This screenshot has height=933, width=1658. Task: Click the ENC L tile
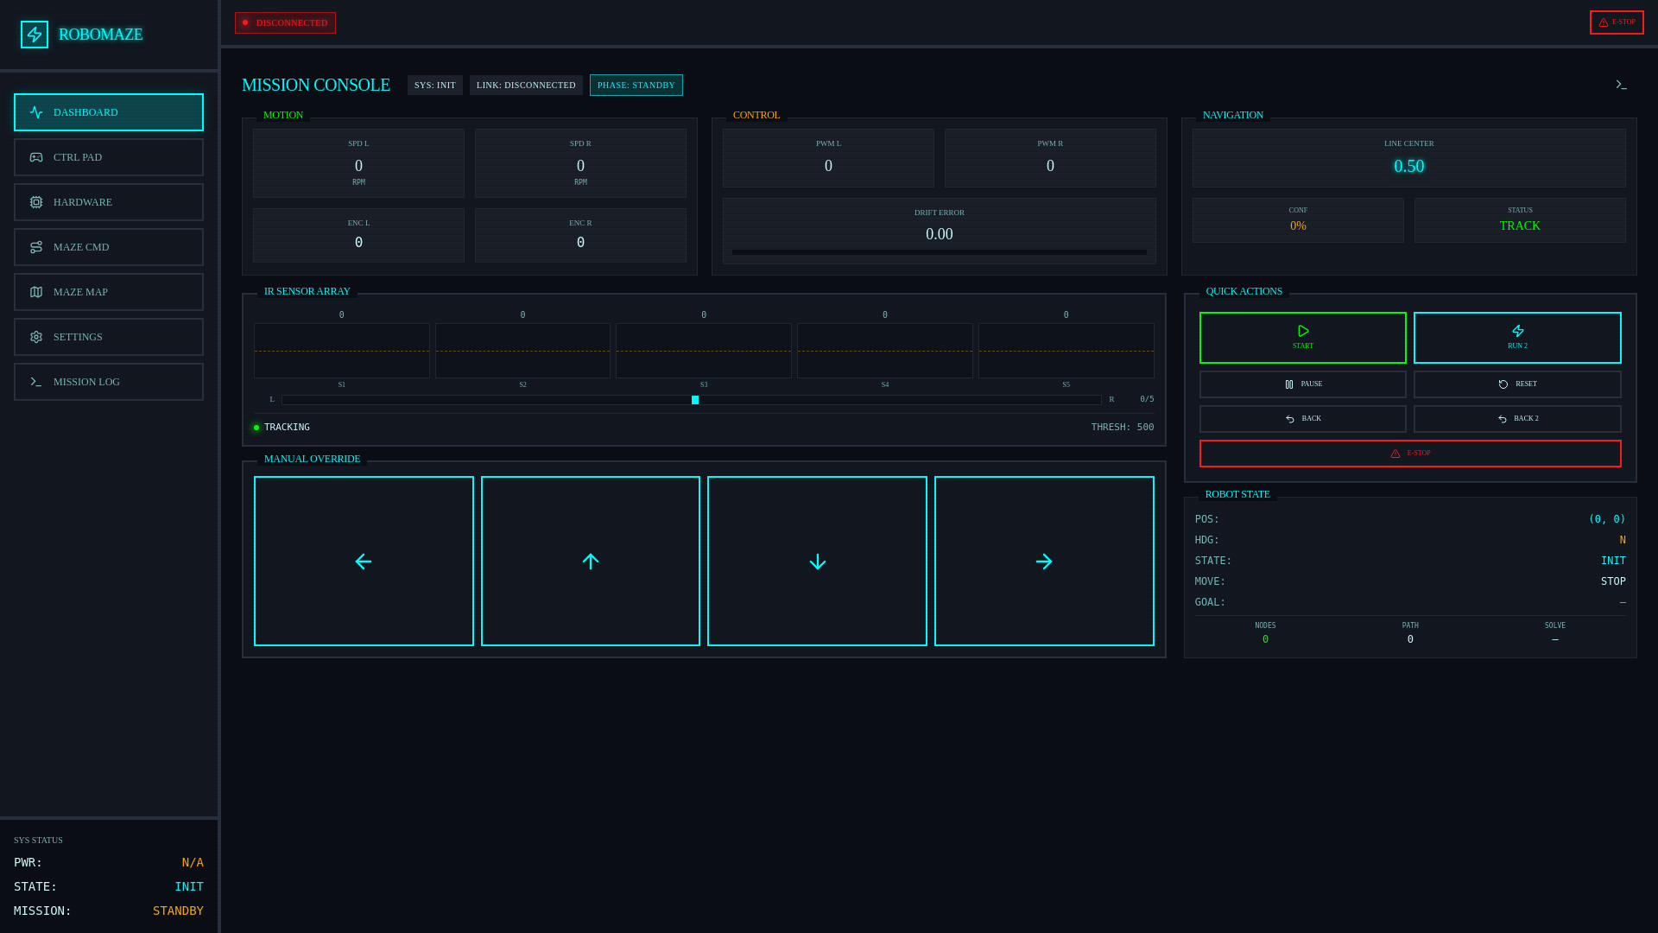pyautogui.click(x=358, y=235)
